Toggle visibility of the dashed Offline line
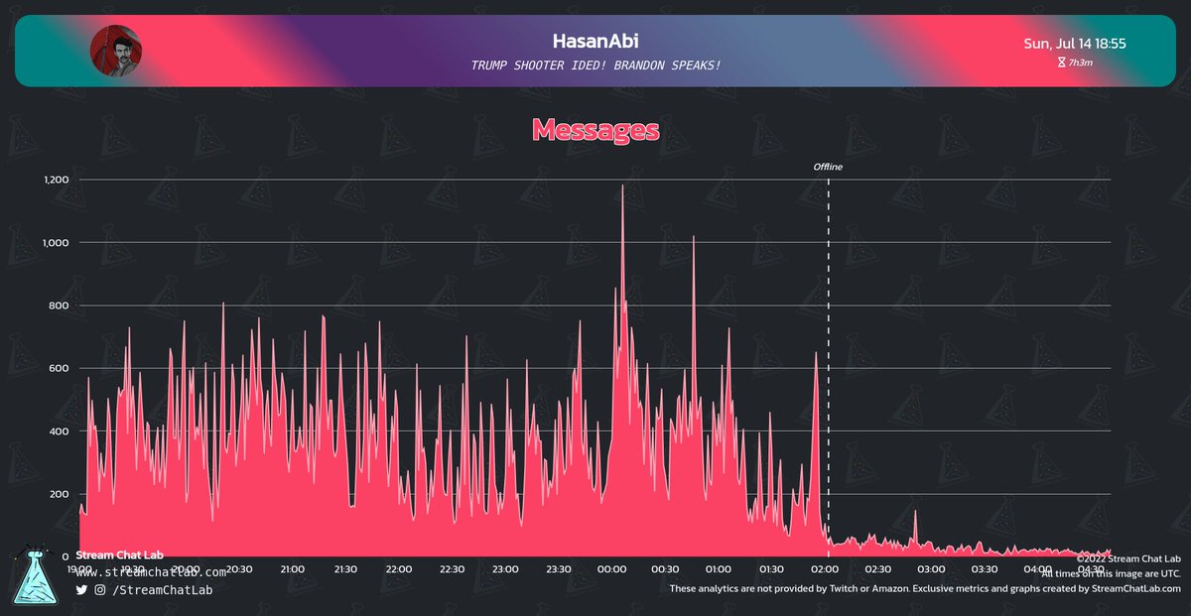 tap(830, 347)
